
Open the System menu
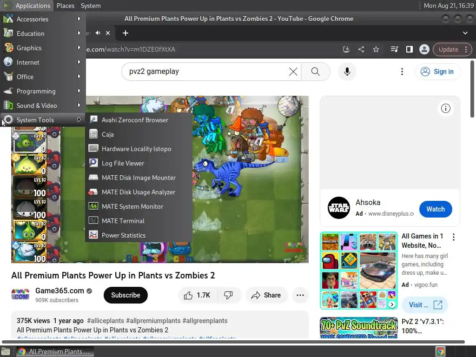[x=91, y=6]
